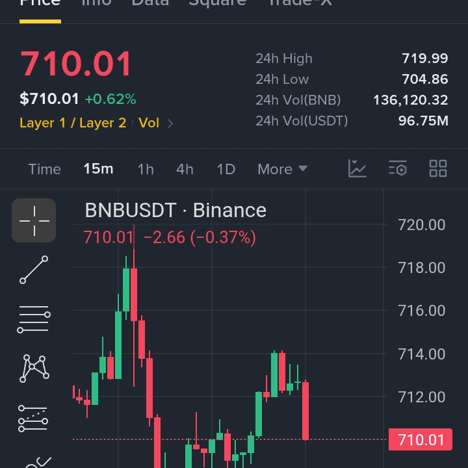Open chart settings icon
Viewport: 468px width, 468px height.
click(398, 168)
